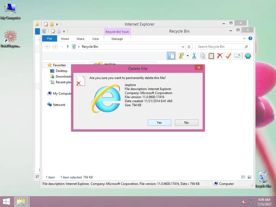Open the Windows Start button
The height and width of the screenshot is (207, 276).
point(6,202)
